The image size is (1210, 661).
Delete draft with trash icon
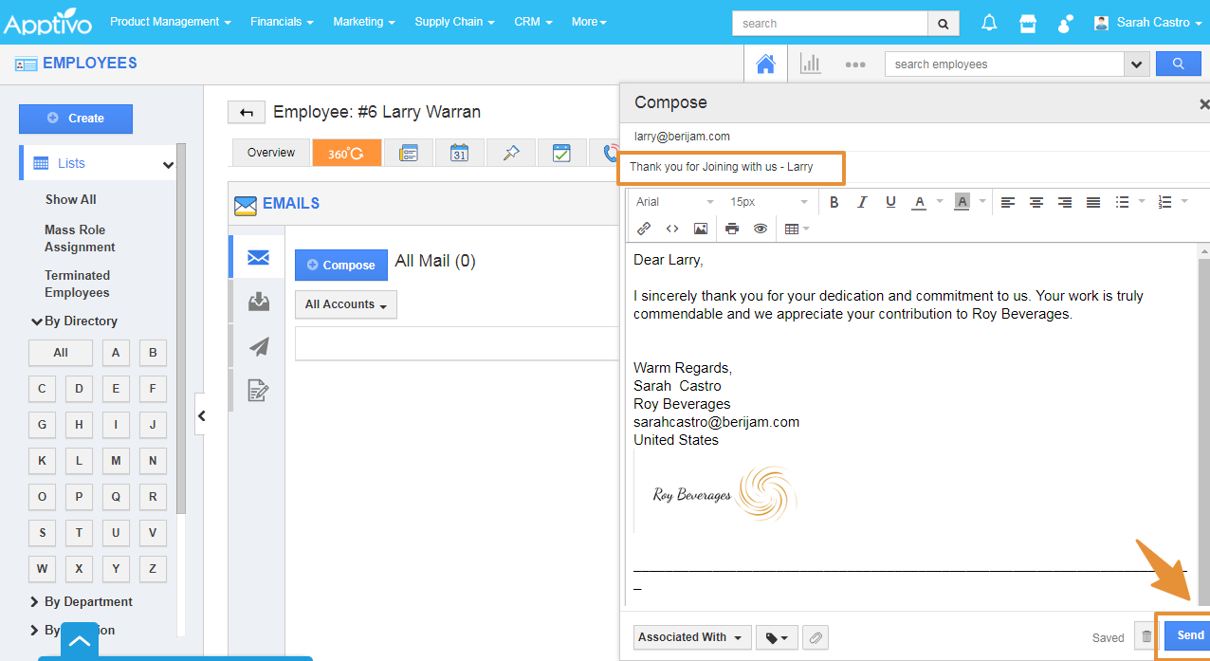(x=1147, y=637)
